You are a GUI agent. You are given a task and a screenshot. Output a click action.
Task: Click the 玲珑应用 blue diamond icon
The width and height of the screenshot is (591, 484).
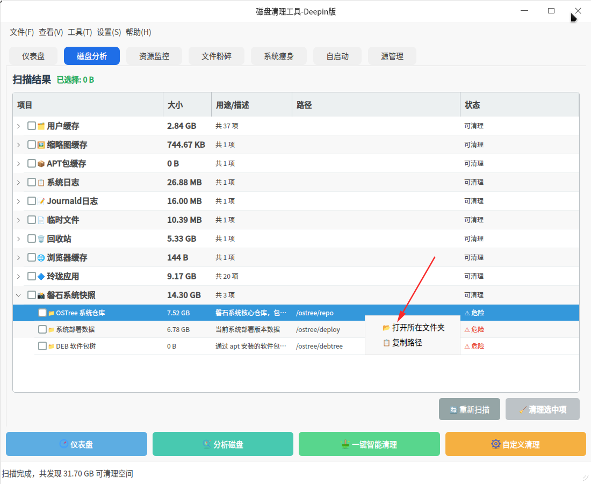[41, 277]
